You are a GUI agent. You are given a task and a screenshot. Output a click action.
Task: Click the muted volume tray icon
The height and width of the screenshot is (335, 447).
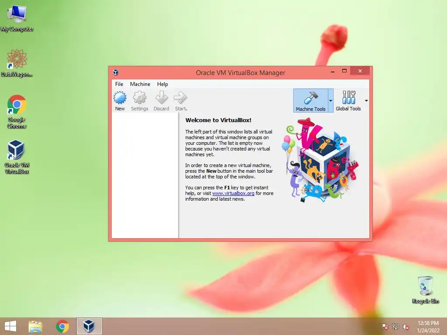coord(406,326)
